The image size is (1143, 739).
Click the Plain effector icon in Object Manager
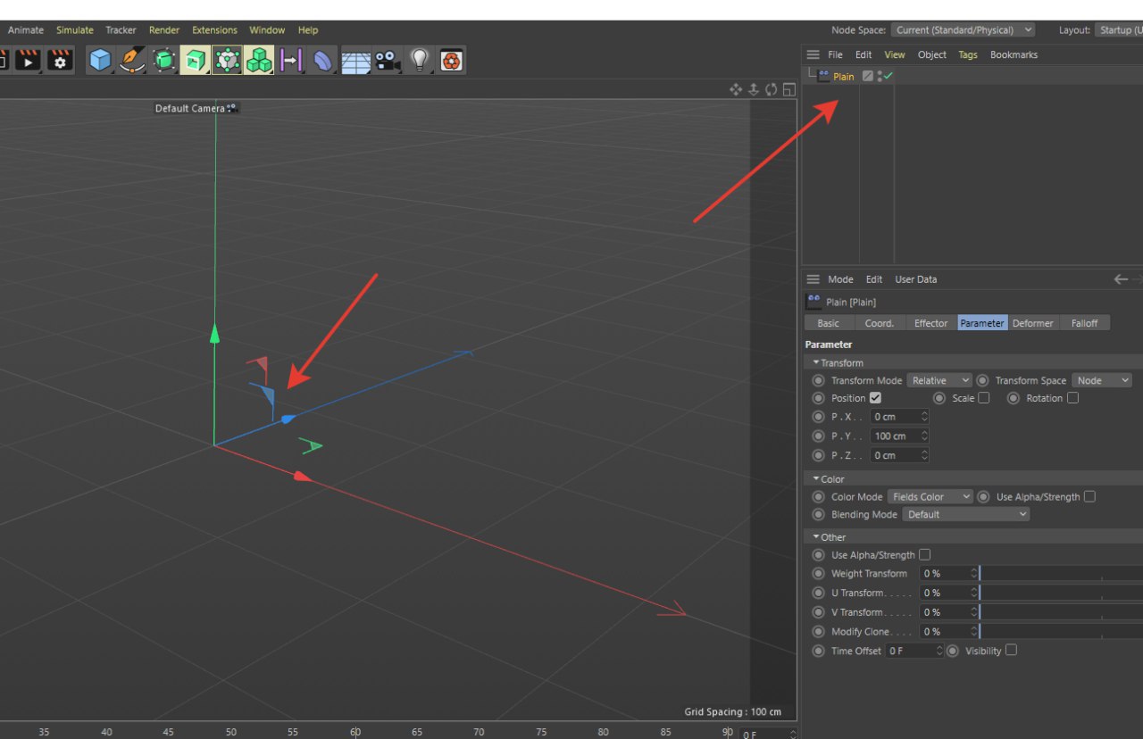(823, 76)
